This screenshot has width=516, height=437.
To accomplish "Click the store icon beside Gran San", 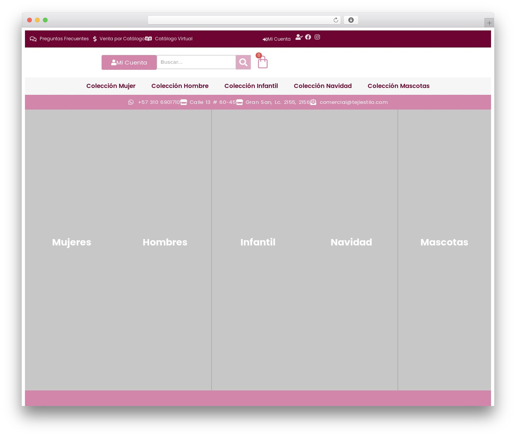I will (x=239, y=102).
